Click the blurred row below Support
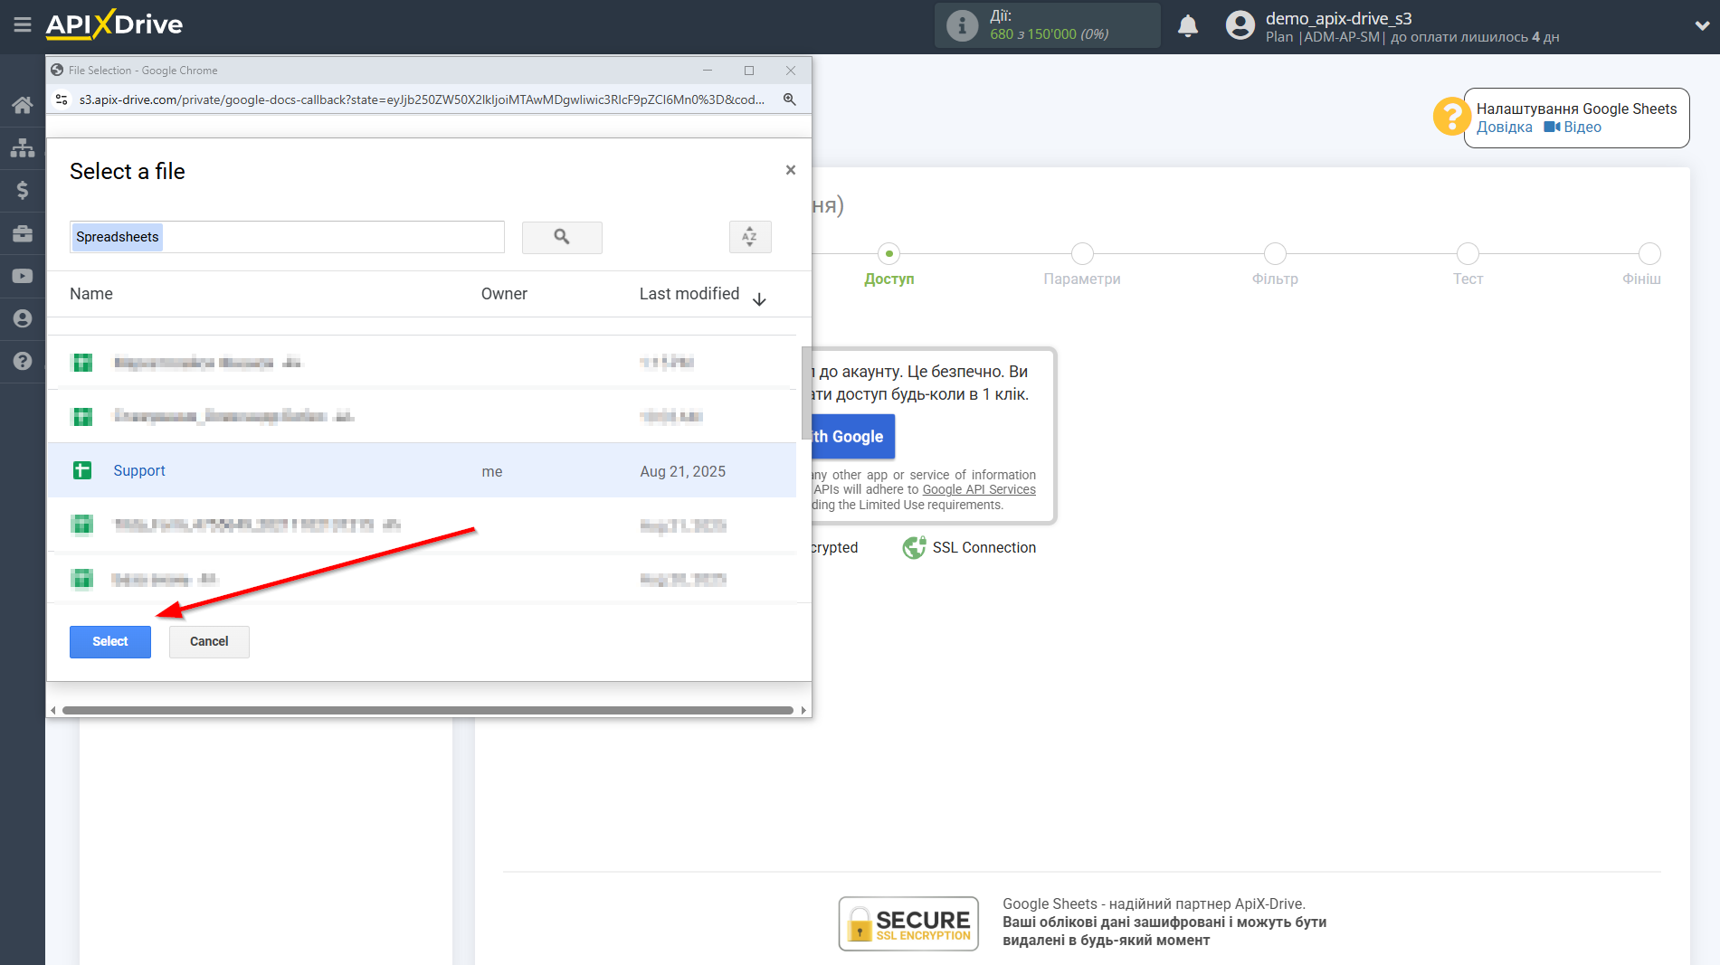Image resolution: width=1720 pixels, height=965 pixels. (422, 525)
